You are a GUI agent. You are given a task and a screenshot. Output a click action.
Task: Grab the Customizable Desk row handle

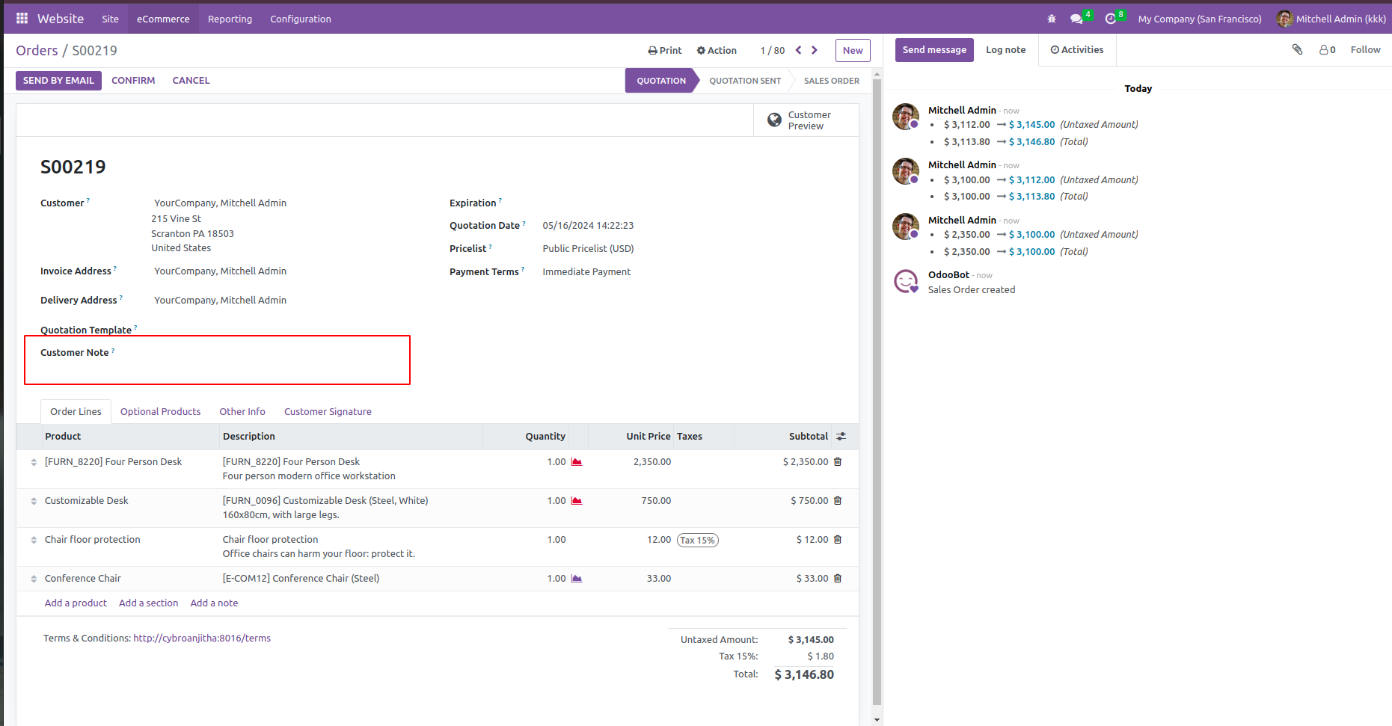[34, 501]
